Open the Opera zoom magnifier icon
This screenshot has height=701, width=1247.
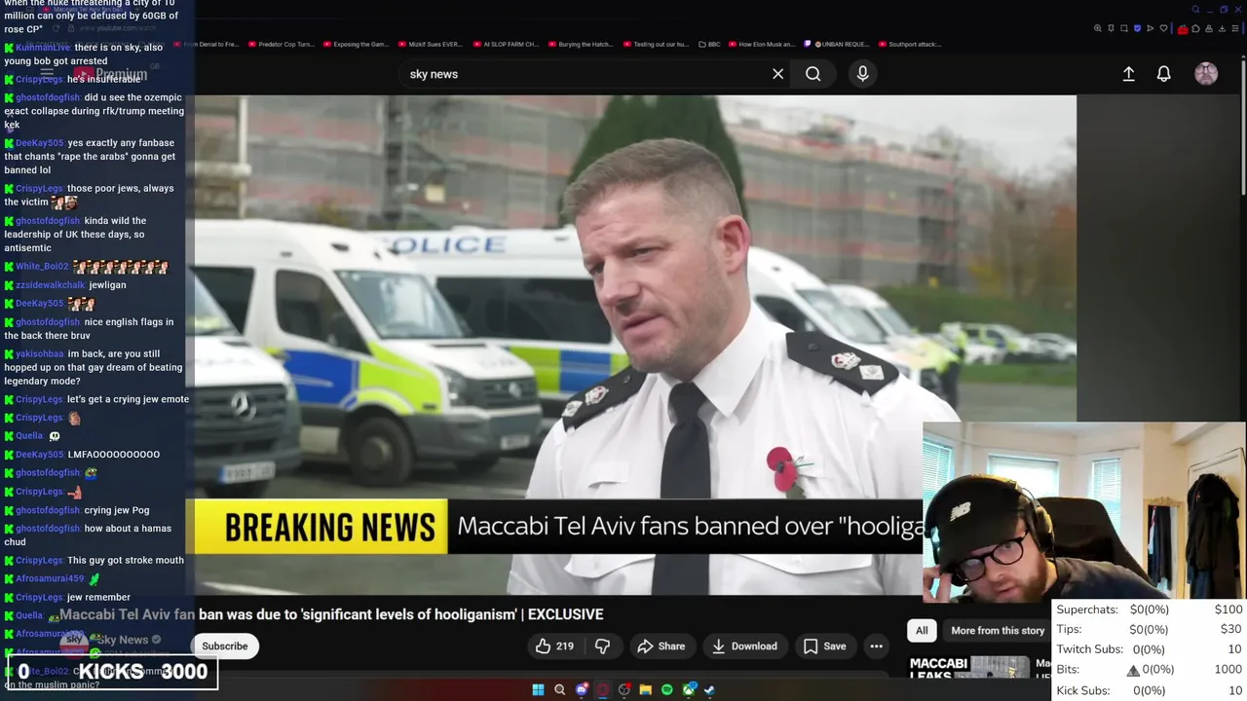tap(1098, 28)
